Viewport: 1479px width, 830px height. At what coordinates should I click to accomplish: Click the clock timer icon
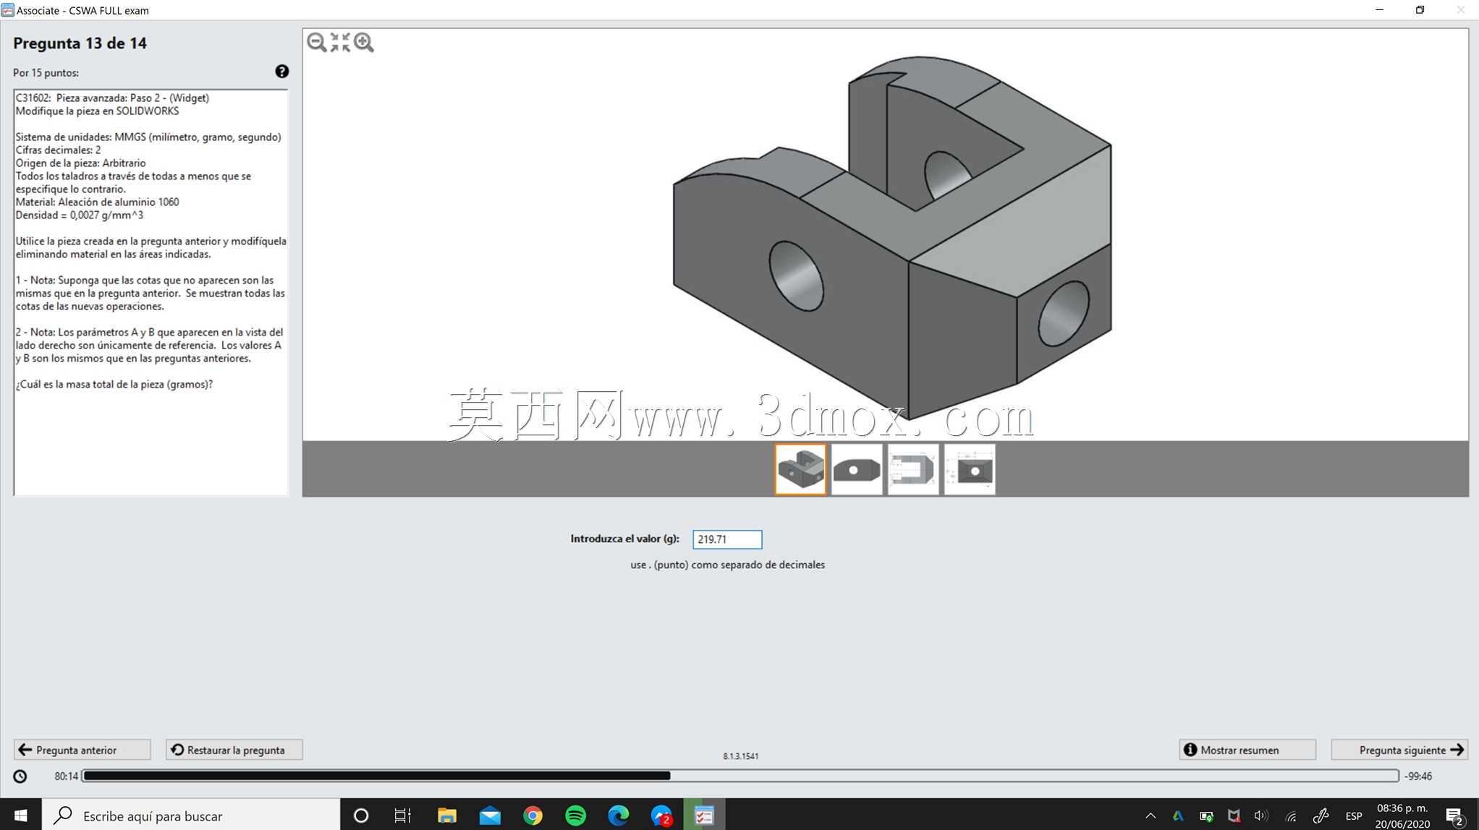click(20, 776)
